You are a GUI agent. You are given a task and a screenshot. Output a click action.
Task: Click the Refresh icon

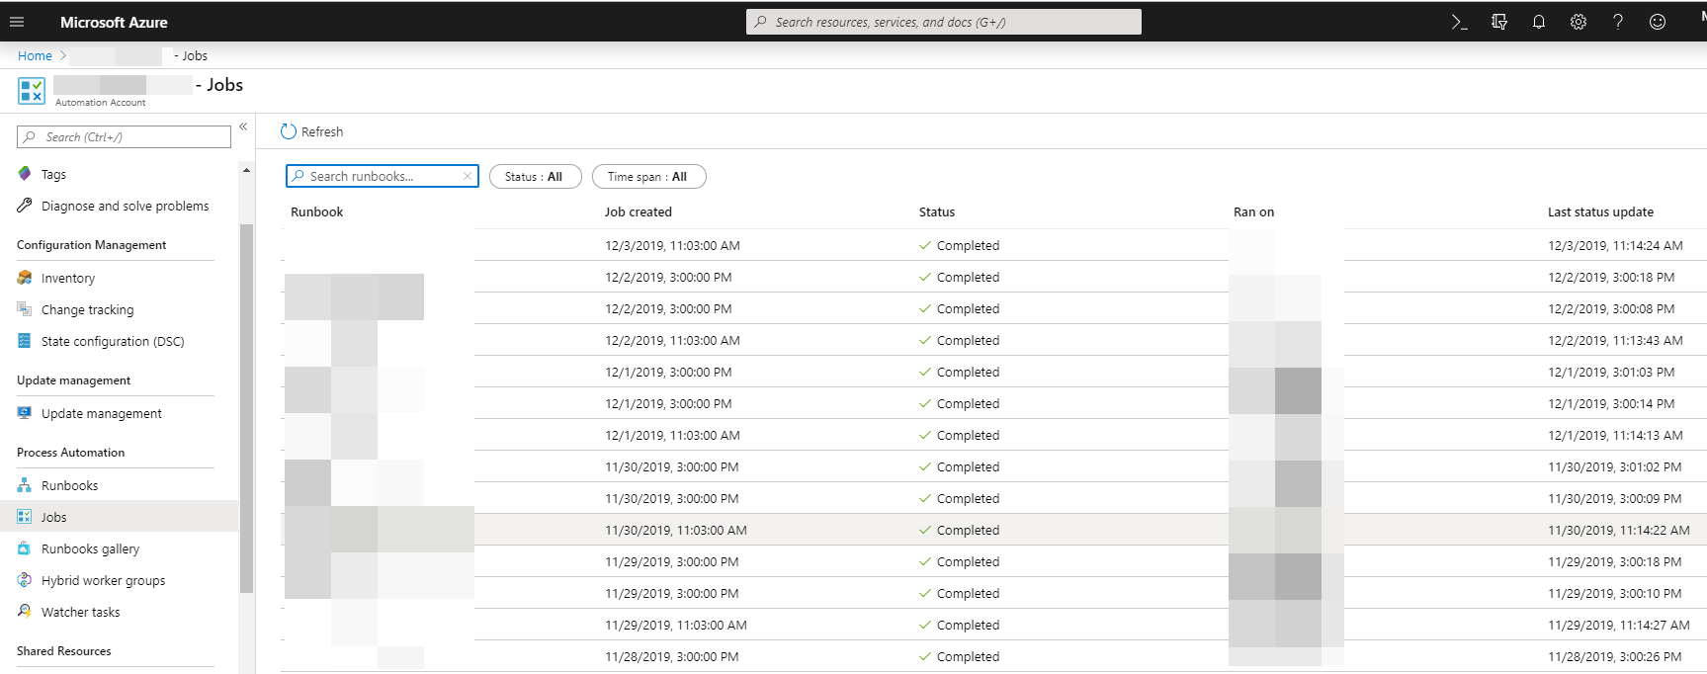(x=289, y=131)
